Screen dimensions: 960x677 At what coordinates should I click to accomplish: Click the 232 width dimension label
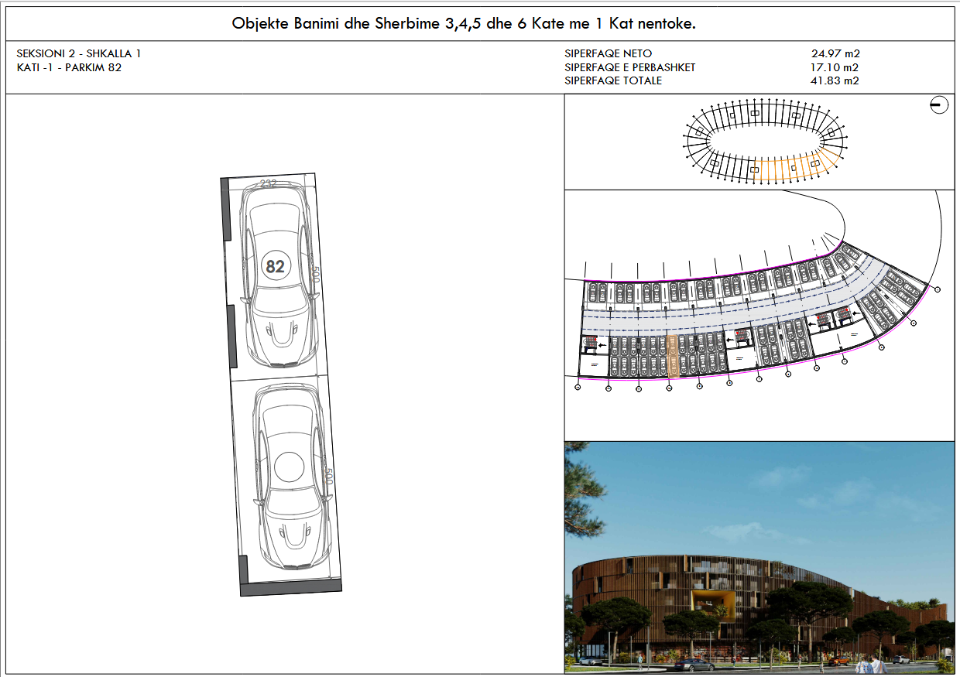[x=269, y=184]
